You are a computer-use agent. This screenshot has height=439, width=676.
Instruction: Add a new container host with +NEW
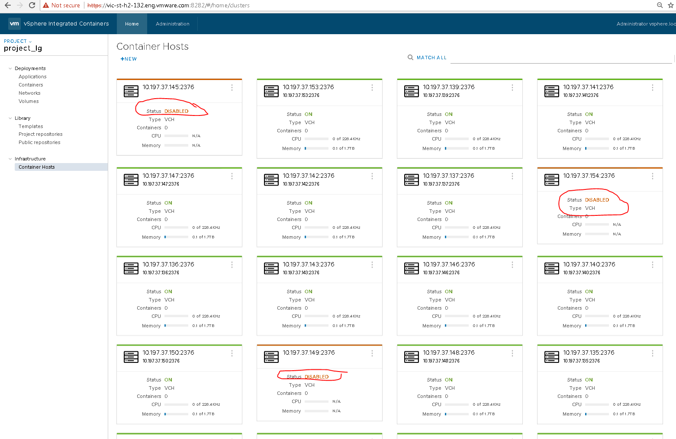pos(129,59)
